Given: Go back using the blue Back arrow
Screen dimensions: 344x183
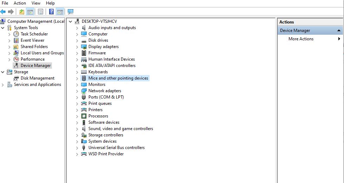Looking at the screenshot, I should (3, 12).
